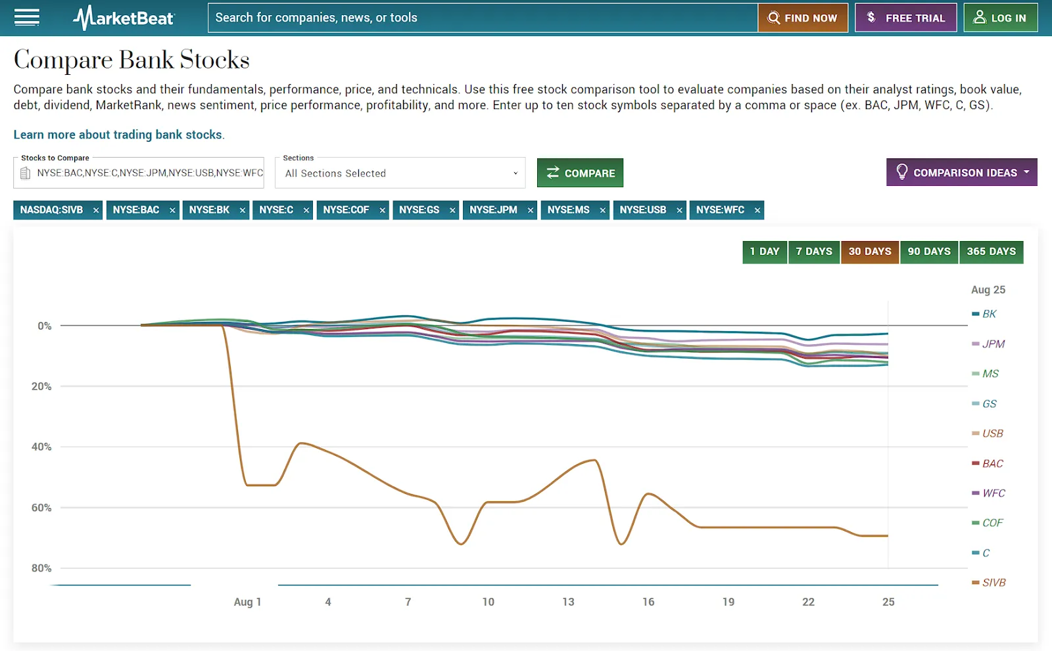Toggle BAC series in chart legend

click(988, 464)
